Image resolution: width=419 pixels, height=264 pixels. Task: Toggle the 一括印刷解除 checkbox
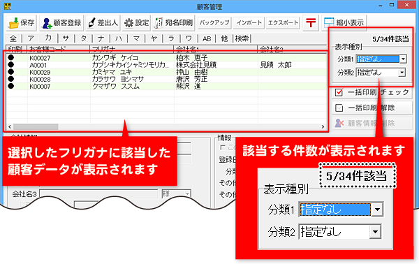click(339, 108)
